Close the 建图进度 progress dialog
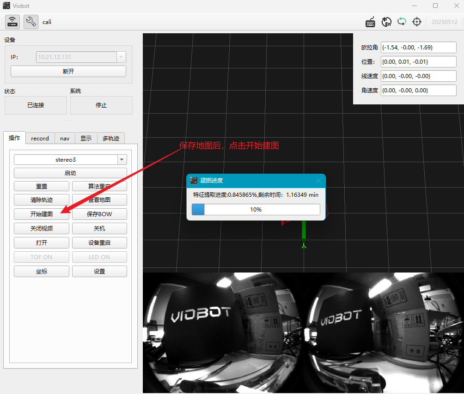 pyautogui.click(x=318, y=181)
